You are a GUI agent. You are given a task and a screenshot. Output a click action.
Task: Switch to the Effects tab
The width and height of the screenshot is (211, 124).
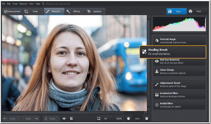75,11
